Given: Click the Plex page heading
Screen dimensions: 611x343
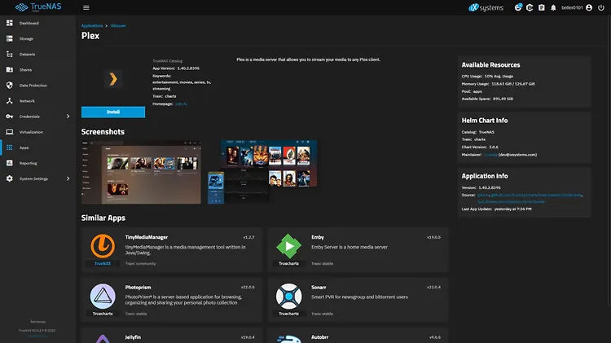Looking at the screenshot, I should (90, 36).
